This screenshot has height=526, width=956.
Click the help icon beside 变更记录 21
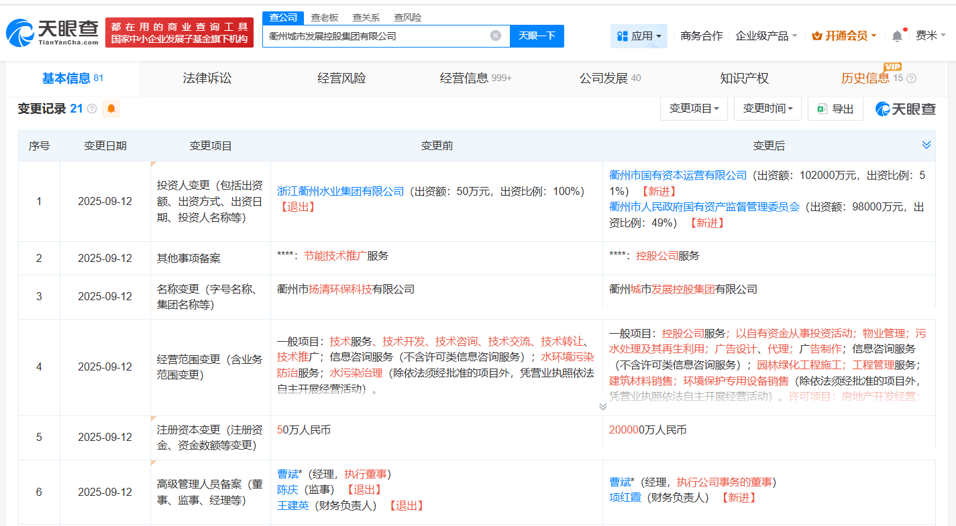point(92,109)
